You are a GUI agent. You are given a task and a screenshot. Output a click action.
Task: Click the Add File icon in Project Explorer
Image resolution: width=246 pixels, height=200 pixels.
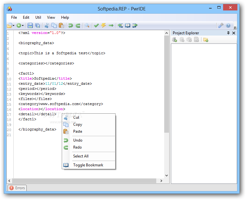click(x=196, y=40)
